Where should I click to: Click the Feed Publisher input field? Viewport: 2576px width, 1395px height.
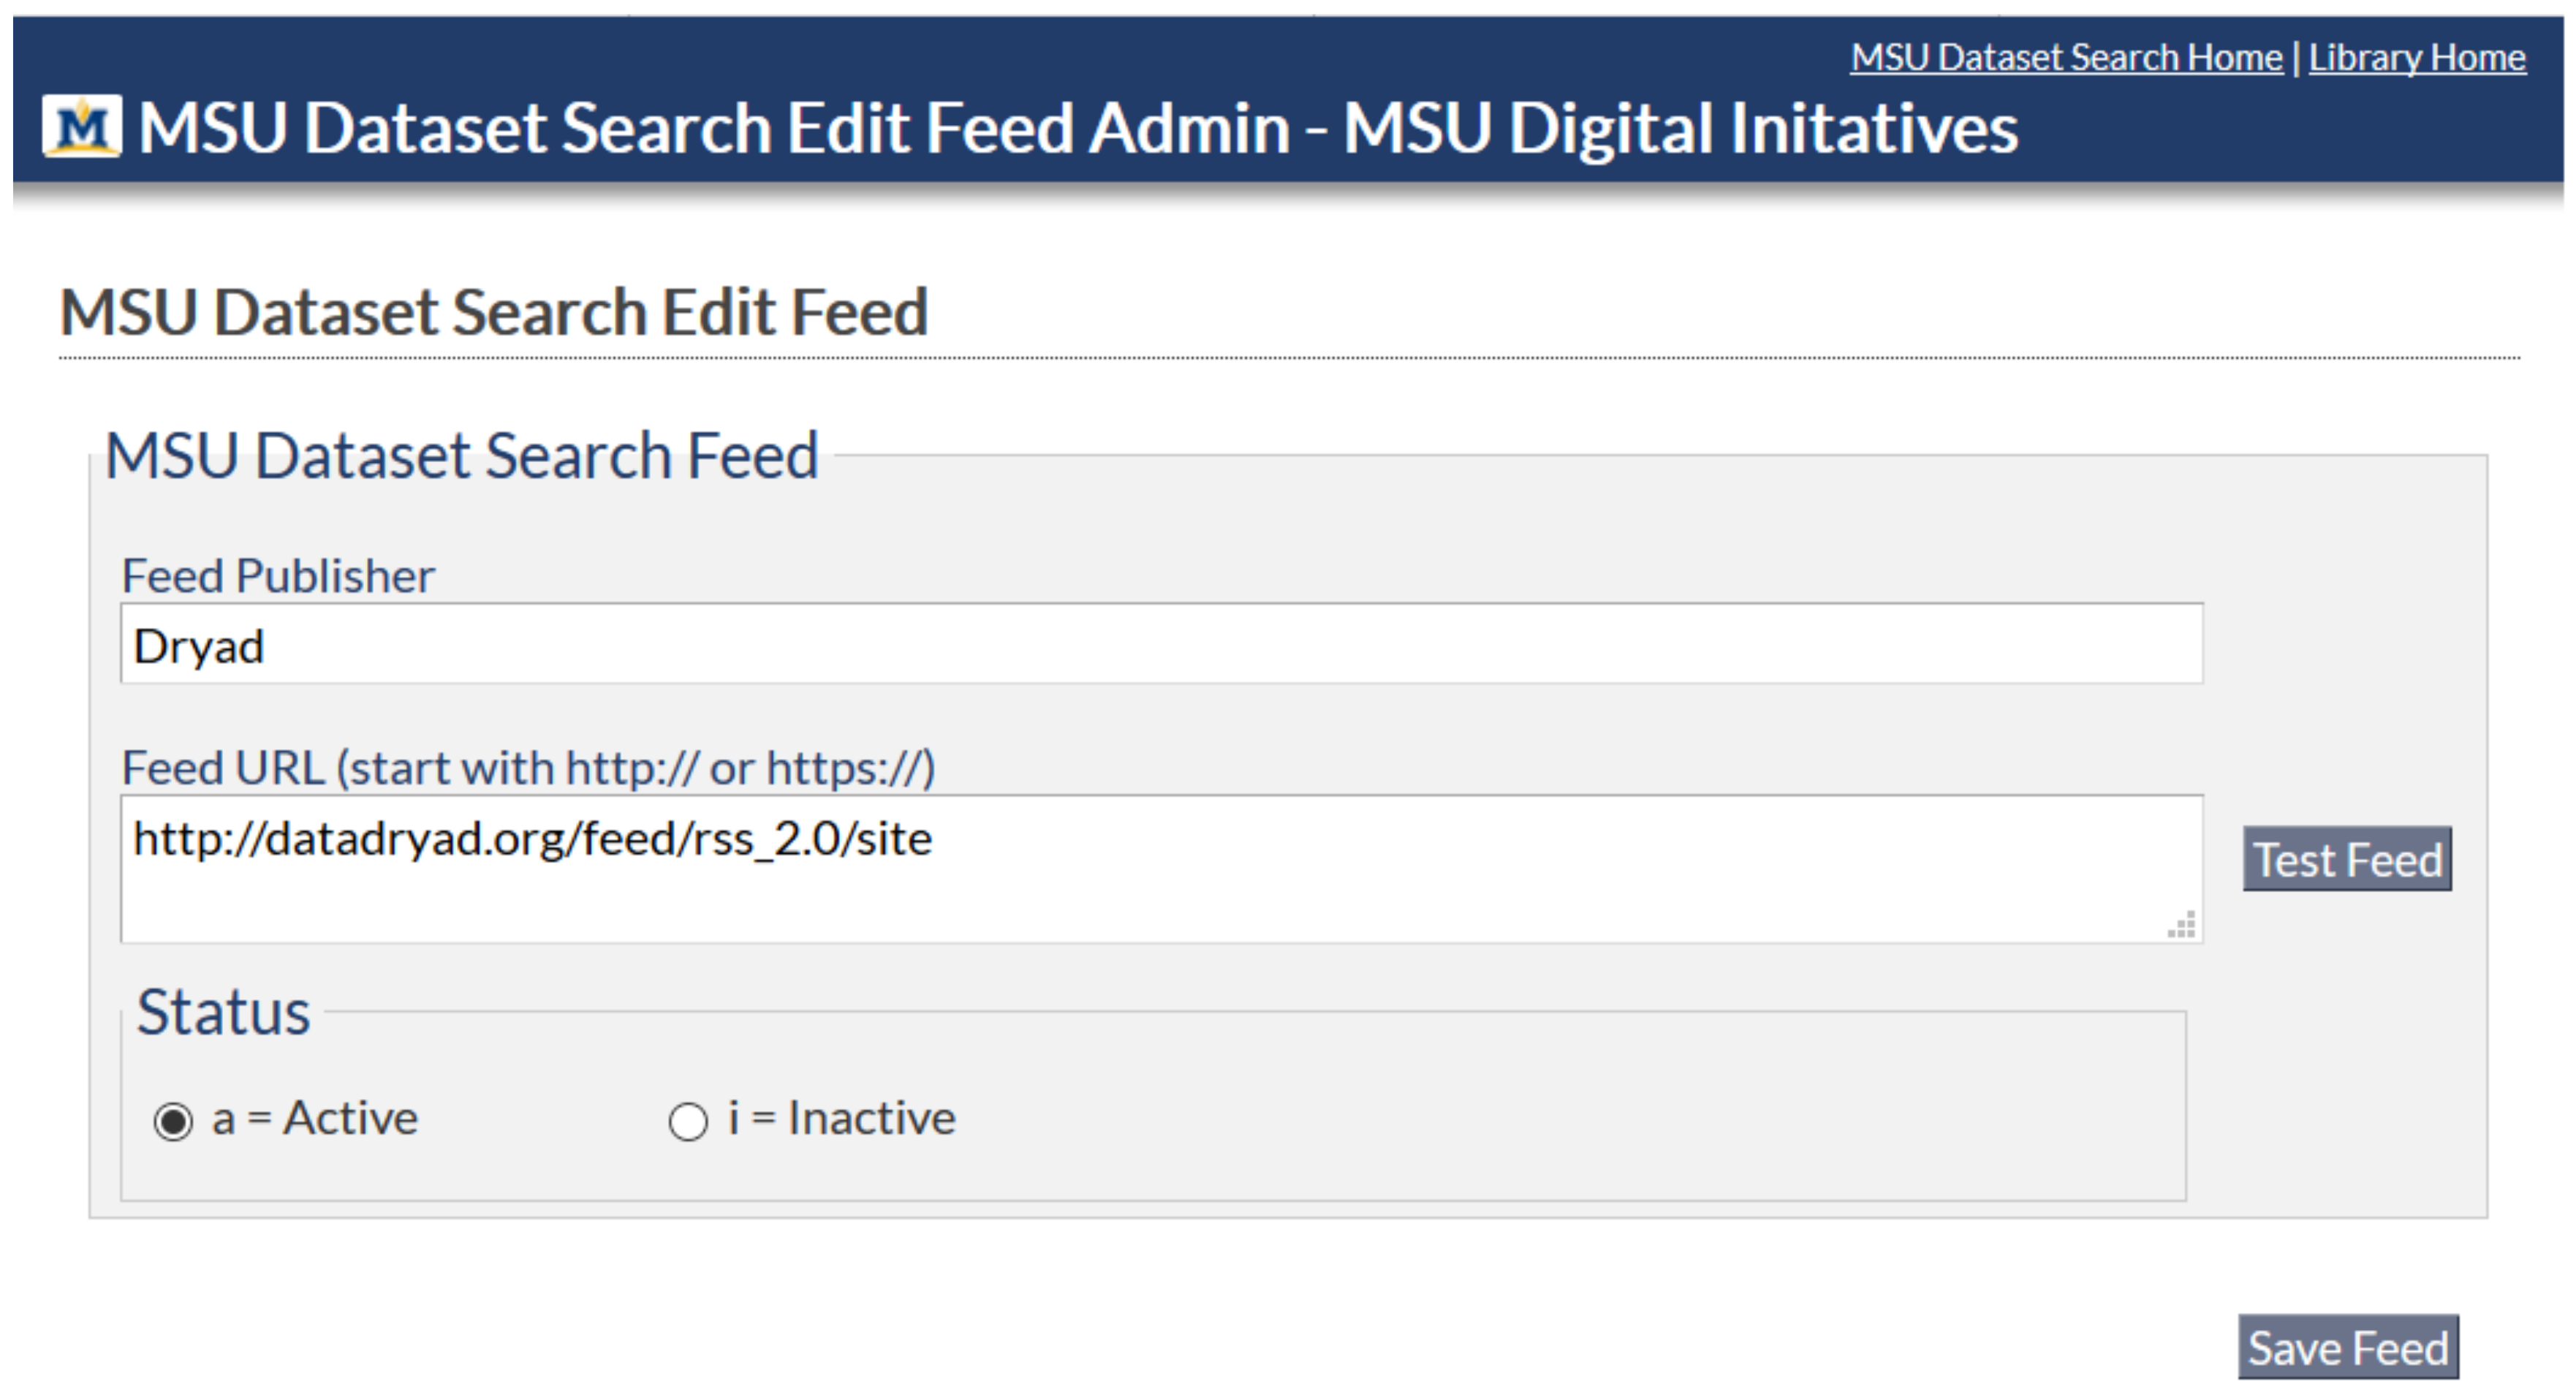tap(1160, 645)
